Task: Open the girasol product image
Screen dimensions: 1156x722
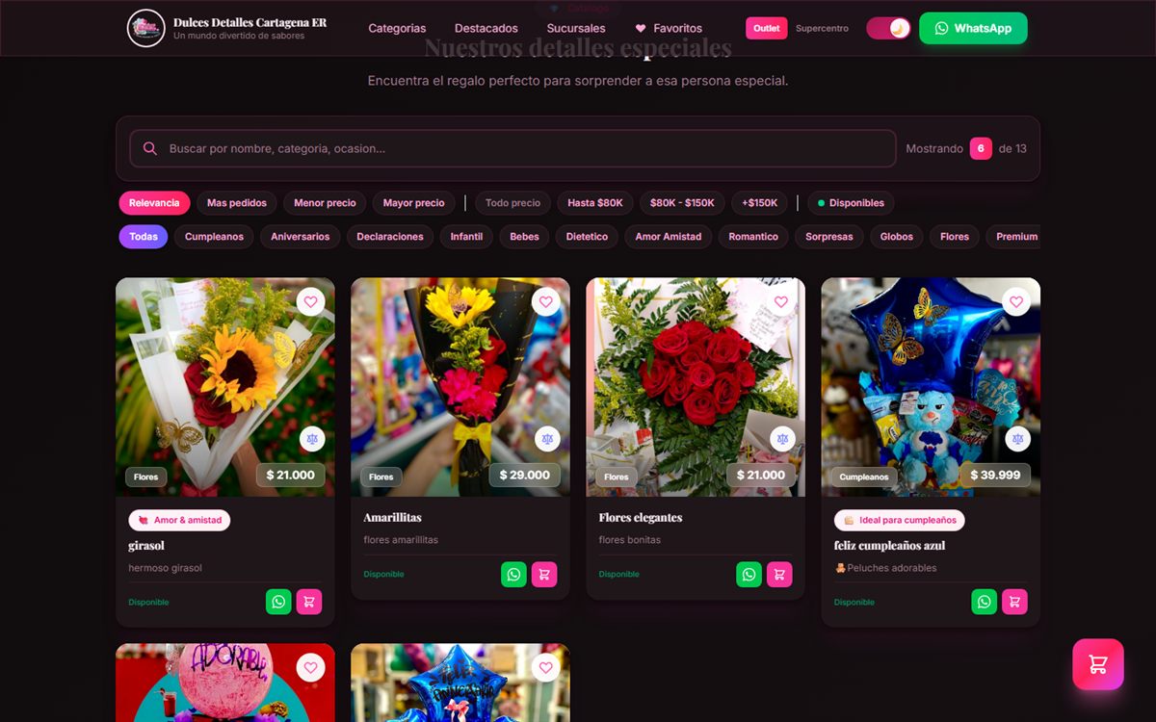Action: click(x=225, y=387)
